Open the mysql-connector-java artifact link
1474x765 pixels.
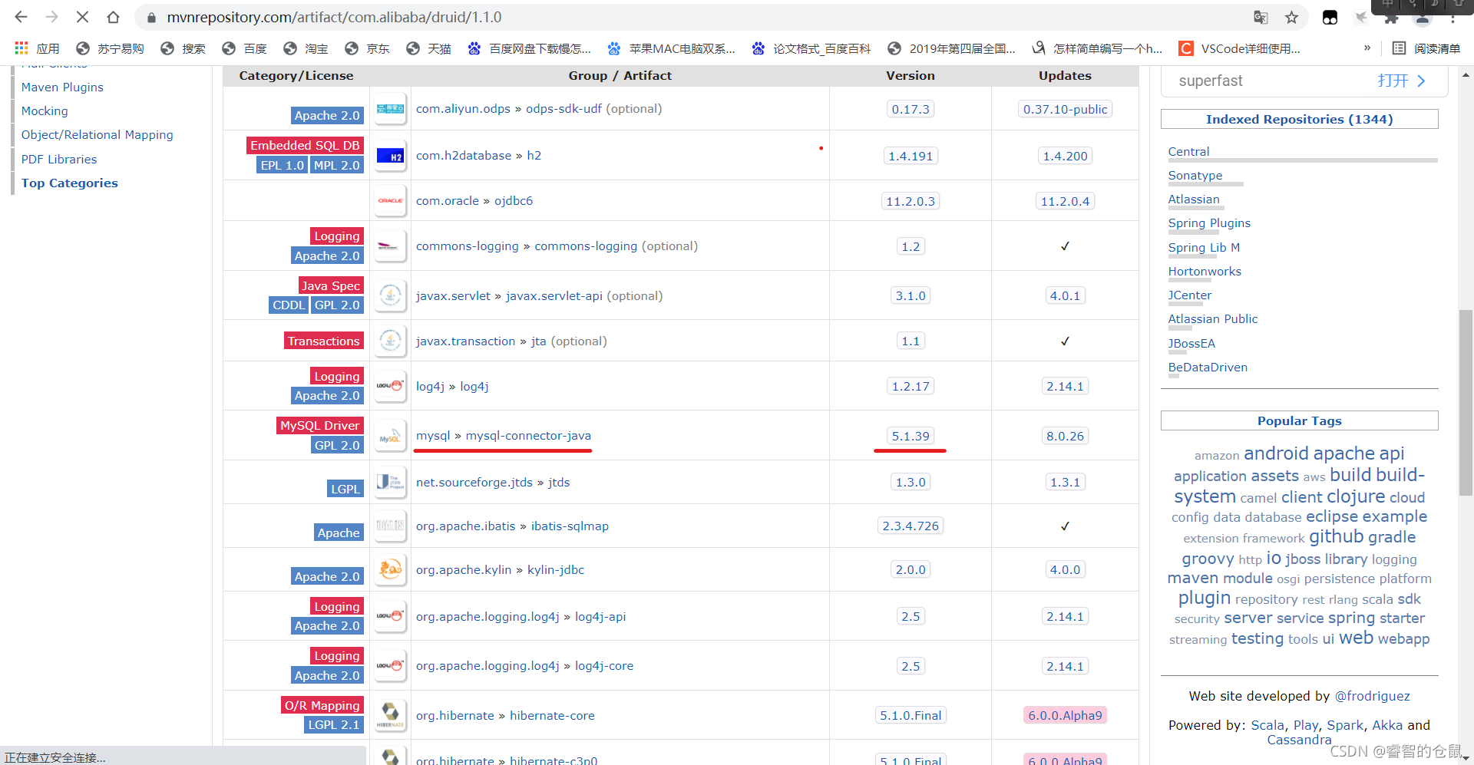(528, 436)
